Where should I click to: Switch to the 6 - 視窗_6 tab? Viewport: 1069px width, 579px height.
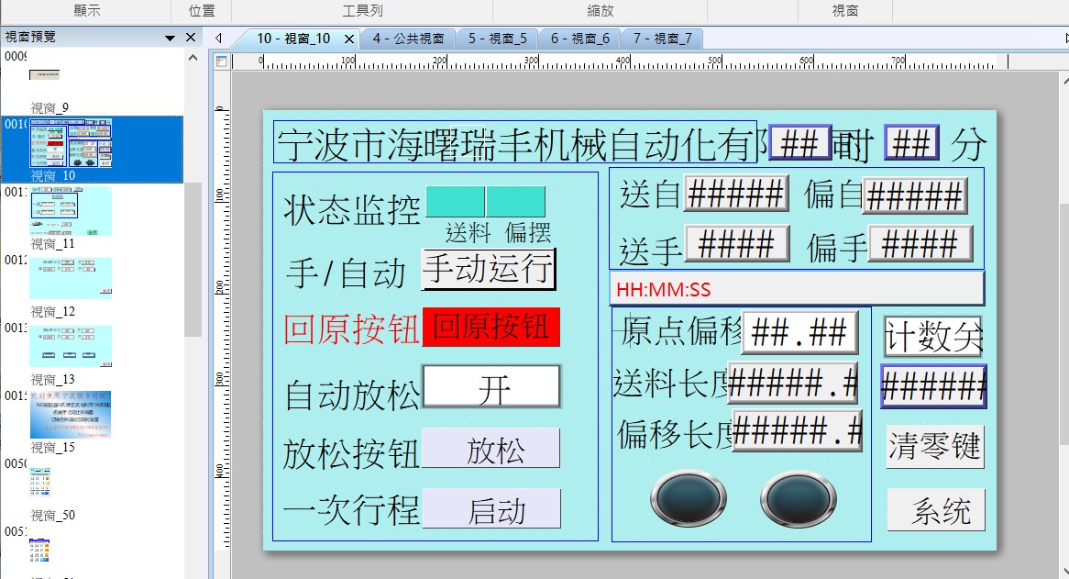tap(579, 39)
